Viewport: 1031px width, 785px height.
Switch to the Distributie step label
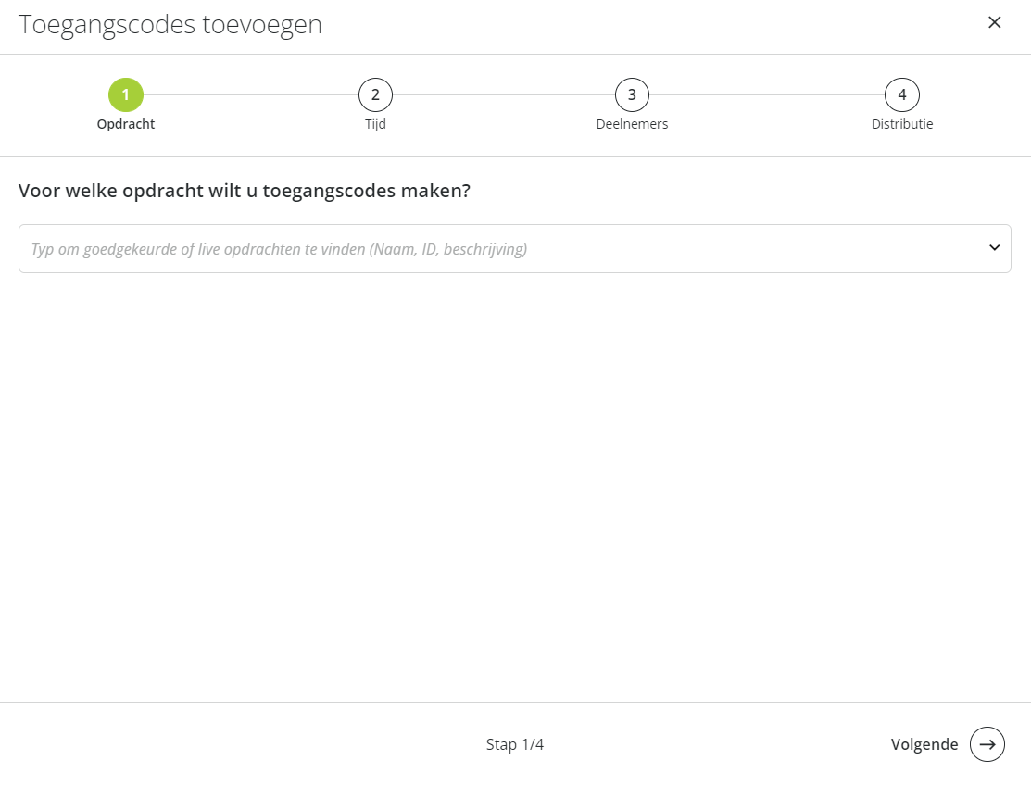pos(902,124)
